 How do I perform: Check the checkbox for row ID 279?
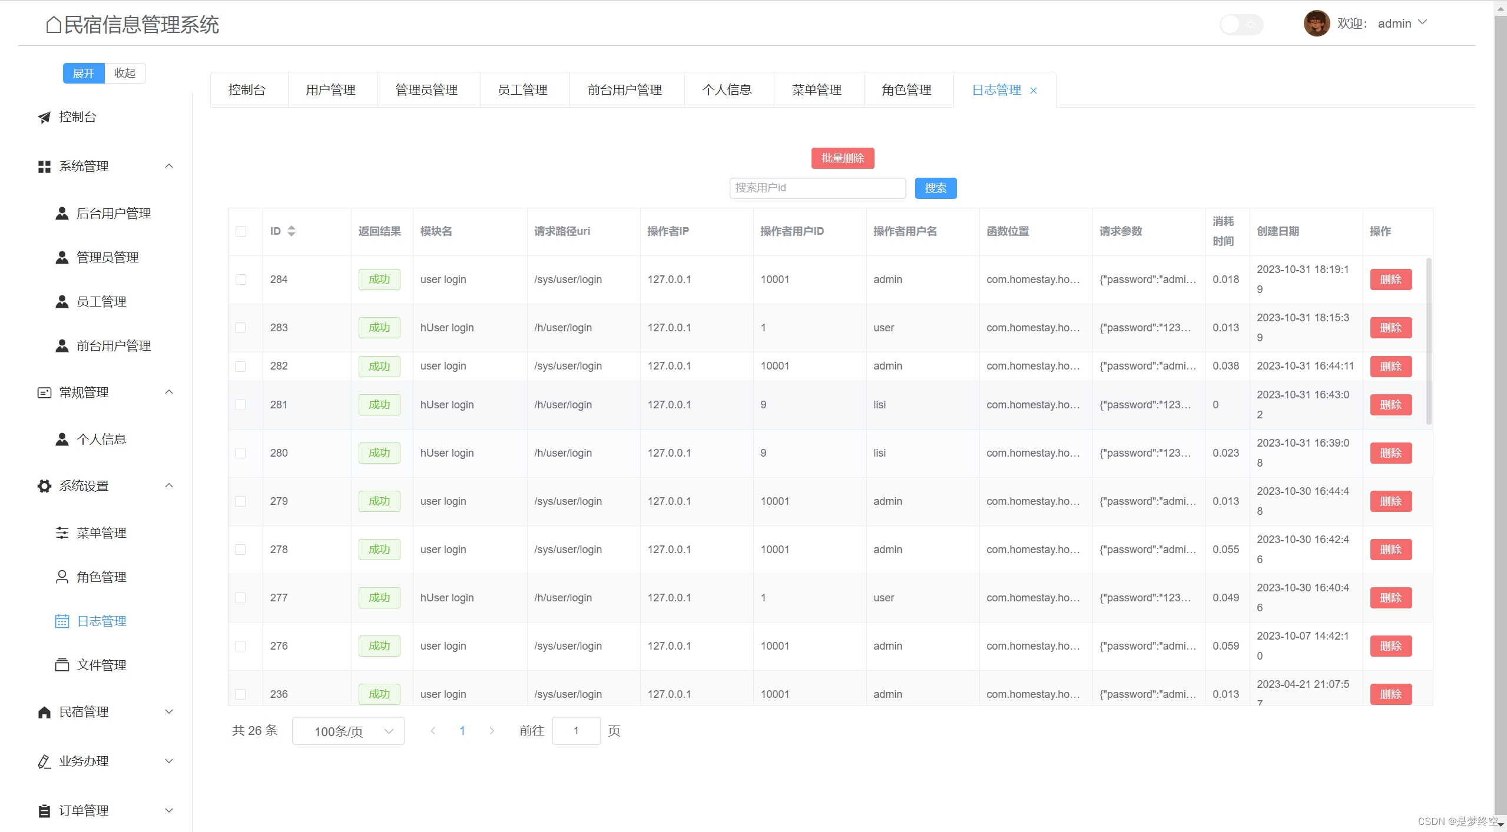click(241, 501)
